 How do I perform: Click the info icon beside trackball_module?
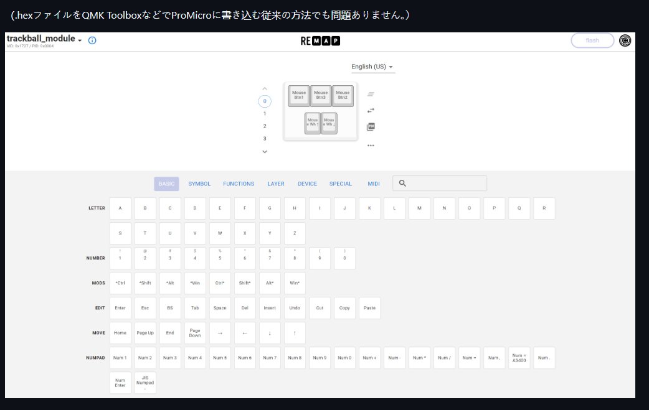pos(92,40)
